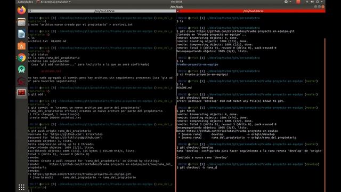Focus the left pane /bin/bash 87x54 titlebar
341x192 pixels.
[x=102, y=11]
